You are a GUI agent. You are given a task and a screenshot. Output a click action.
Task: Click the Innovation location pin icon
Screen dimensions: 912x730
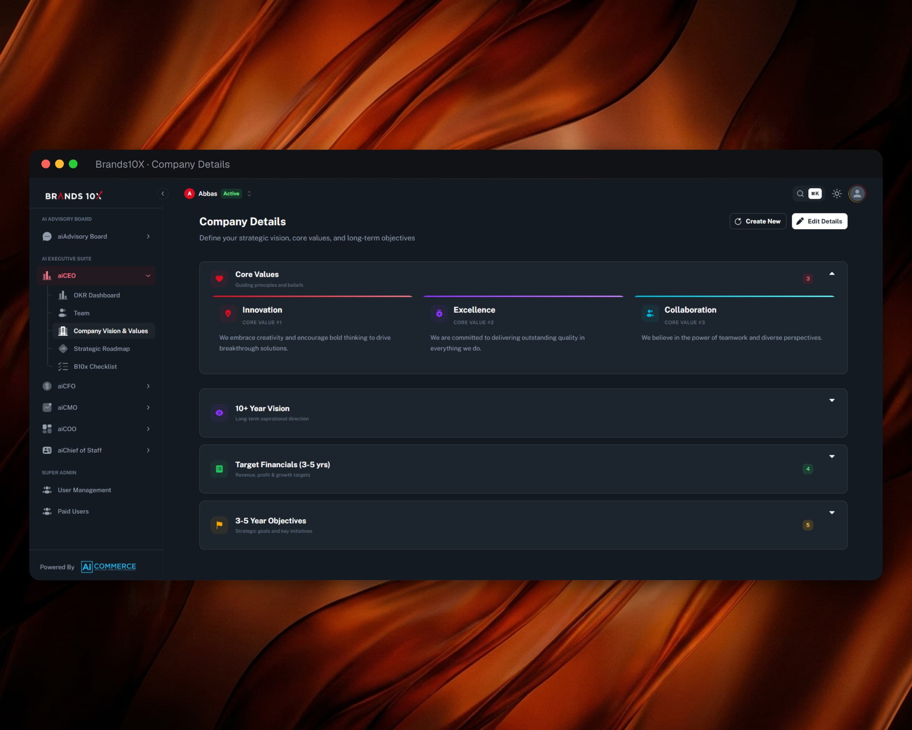(228, 314)
